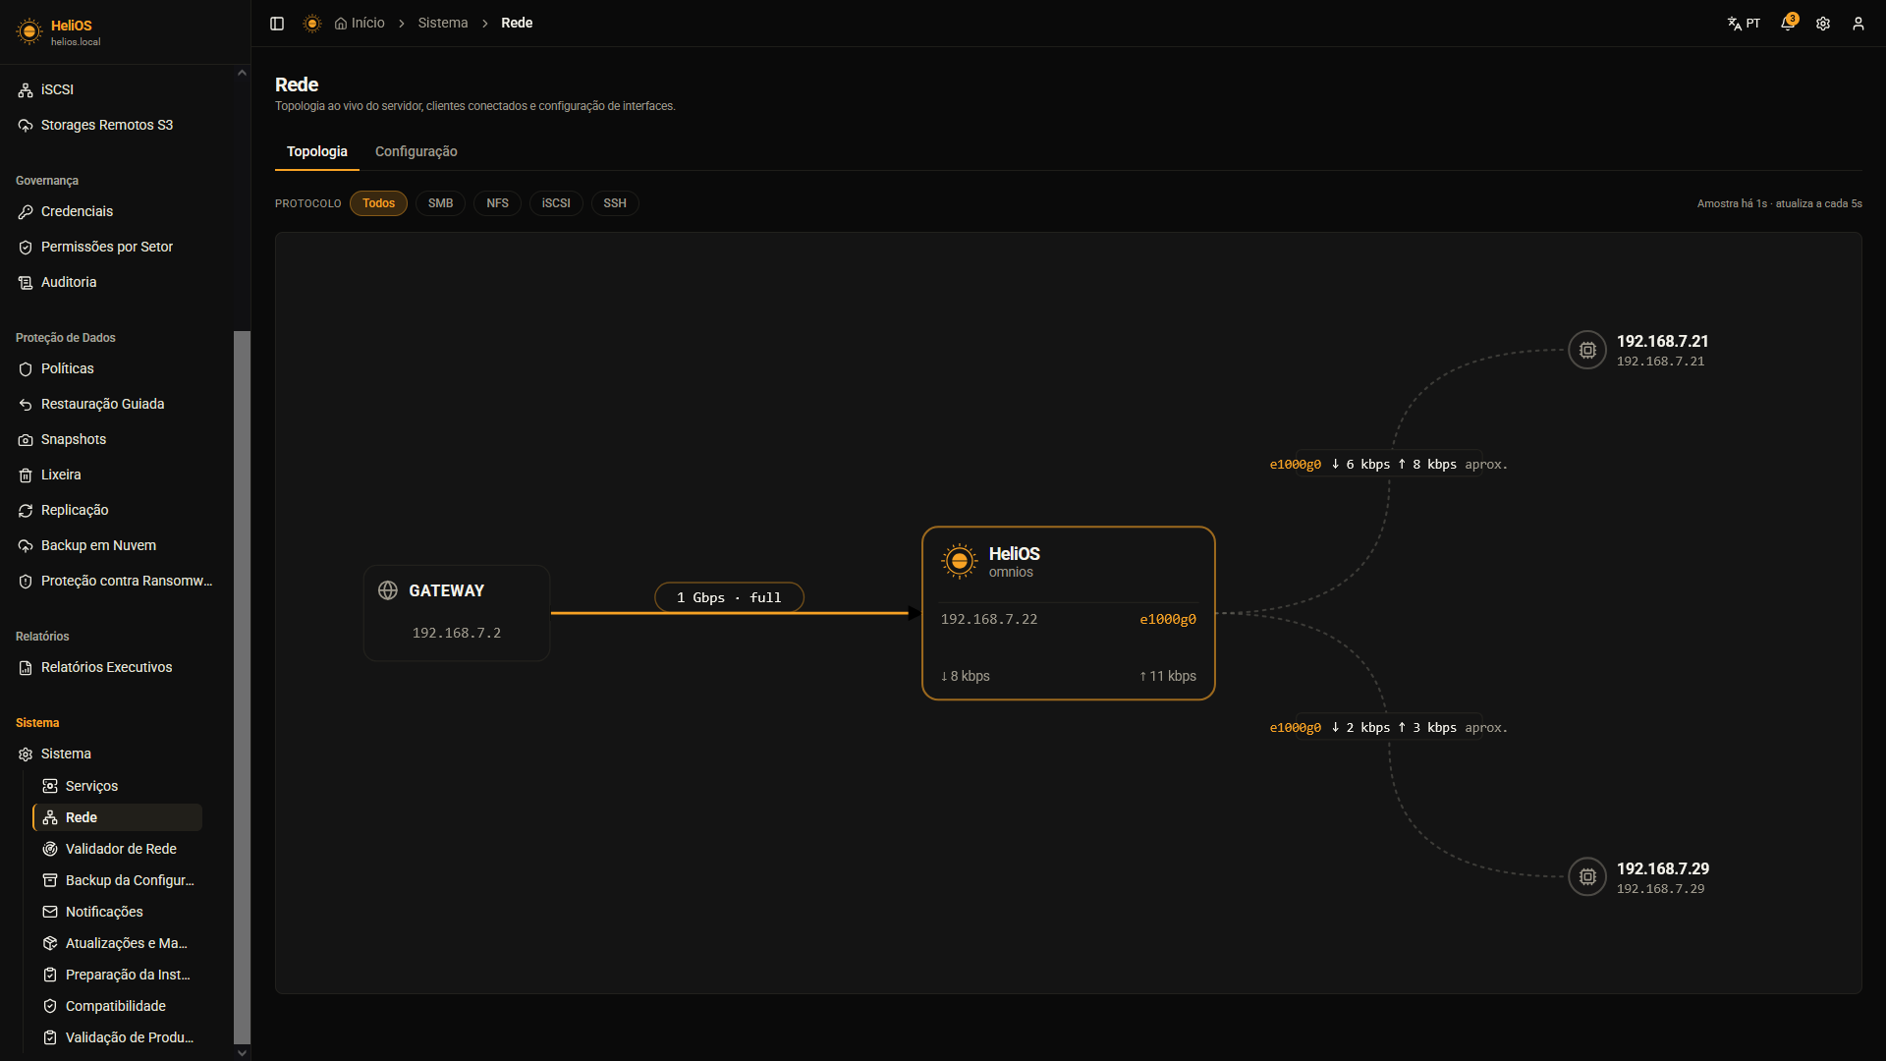The height and width of the screenshot is (1061, 1886).
Task: Click the Permissões por Setor shield icon
Action: 26,248
